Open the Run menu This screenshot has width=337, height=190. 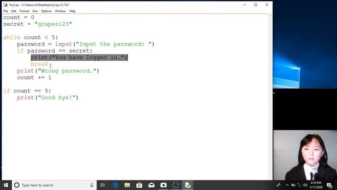(x=35, y=11)
